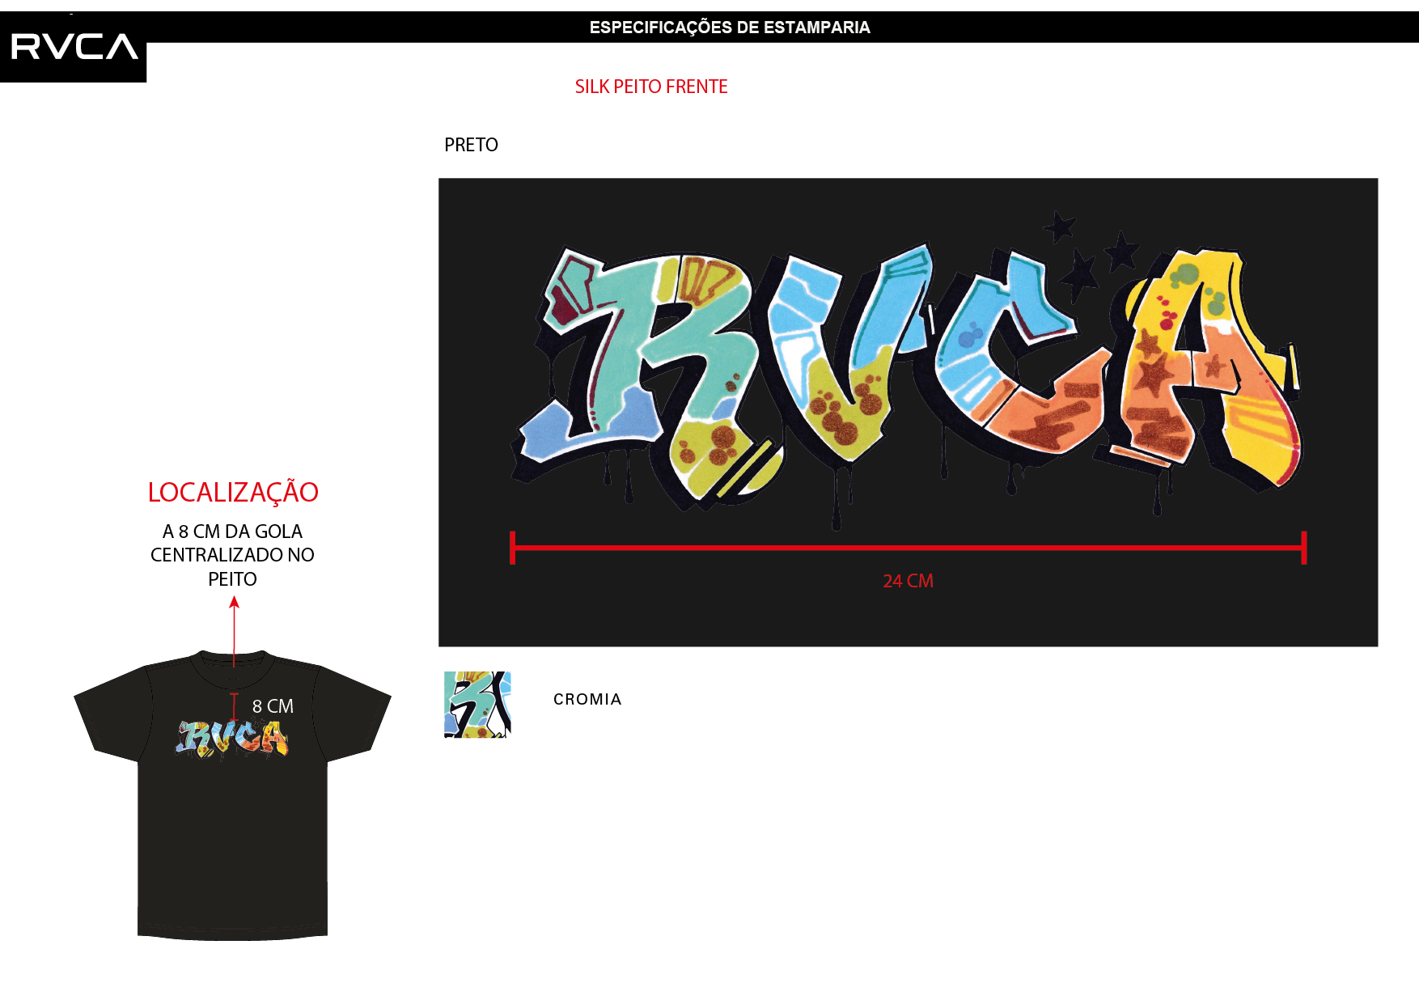Click the RVCA logo in the header
The image size is (1419, 1004).
coord(74,47)
